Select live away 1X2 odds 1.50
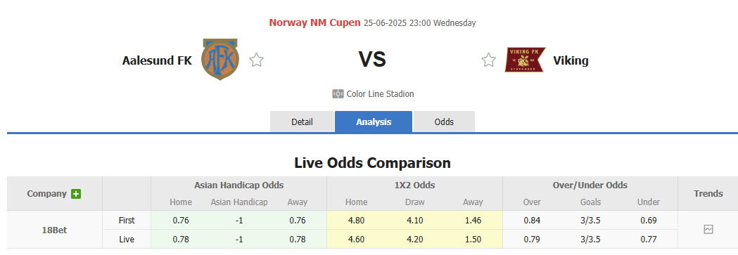This screenshot has width=738, height=255. tap(473, 240)
